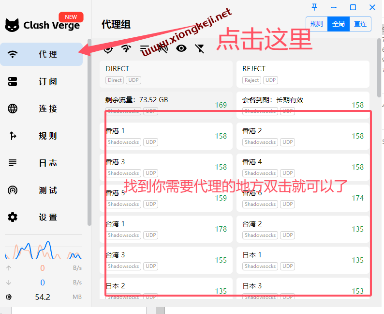Click the delay test speed icon

pyautogui.click(x=126, y=48)
